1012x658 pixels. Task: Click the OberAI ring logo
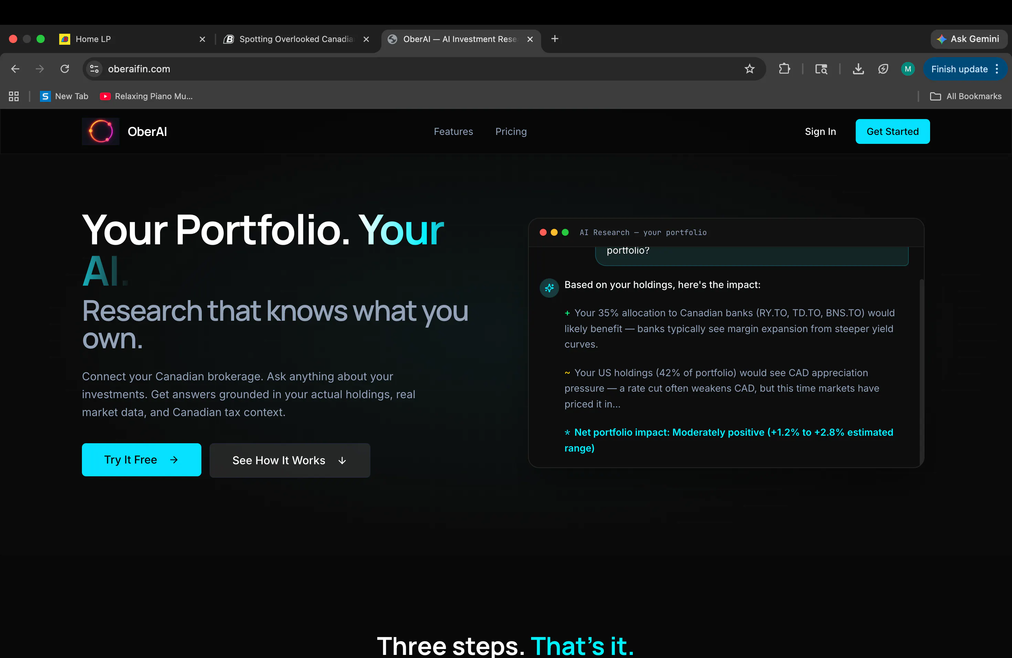click(101, 131)
